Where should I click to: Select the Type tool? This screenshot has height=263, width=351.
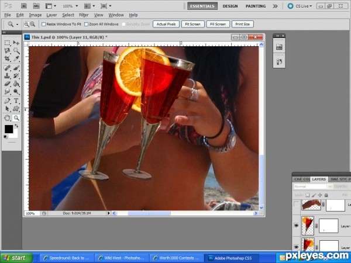[16, 101]
